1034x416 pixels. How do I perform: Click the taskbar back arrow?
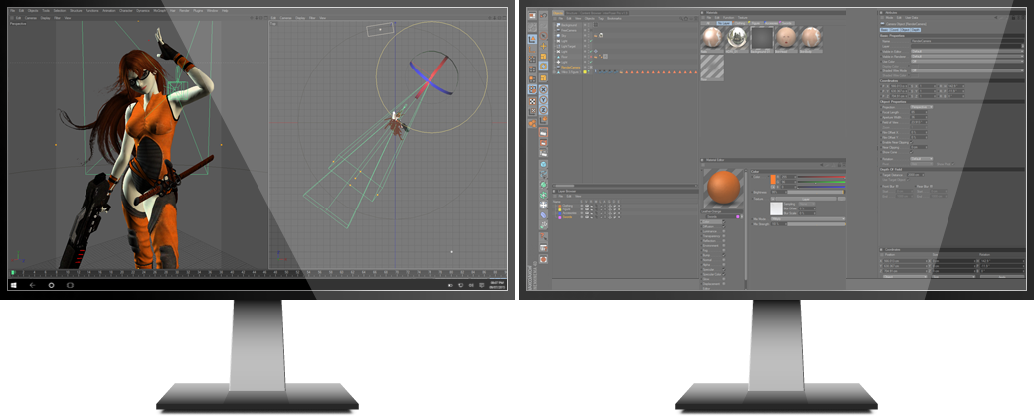point(32,285)
